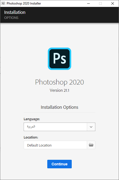Open the folder browse icon for Location
The height and width of the screenshot is (180, 119).
[91, 145]
